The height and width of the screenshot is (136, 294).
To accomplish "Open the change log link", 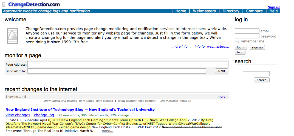I will pos(44,115).
